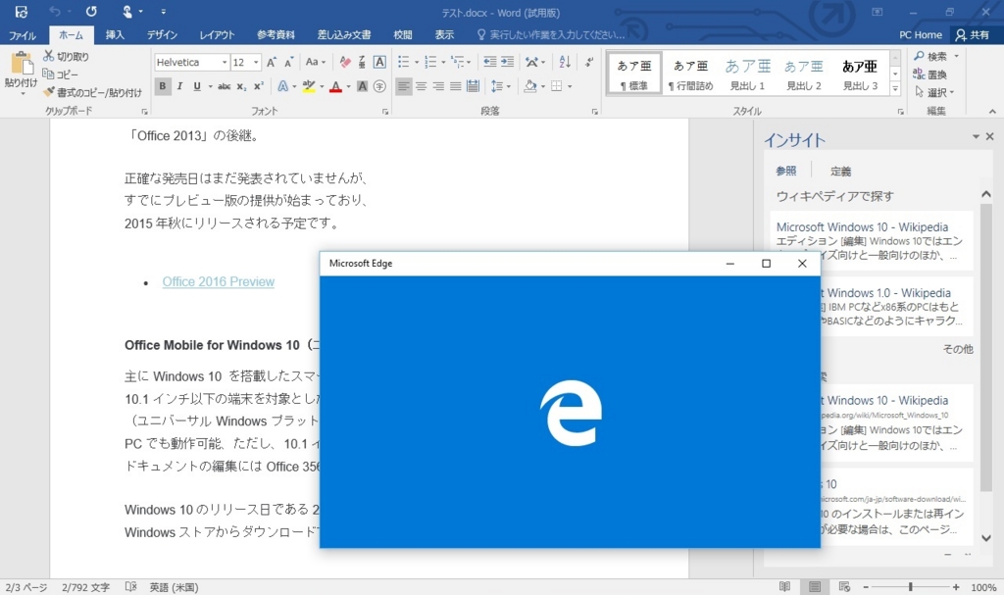Decrease the paragraph indent
The height and width of the screenshot is (595, 1004).
click(490, 62)
